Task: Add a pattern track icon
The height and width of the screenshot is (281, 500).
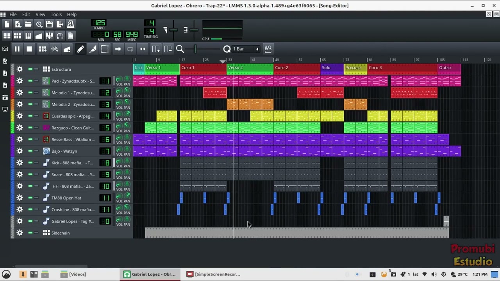Action: tap(43, 49)
